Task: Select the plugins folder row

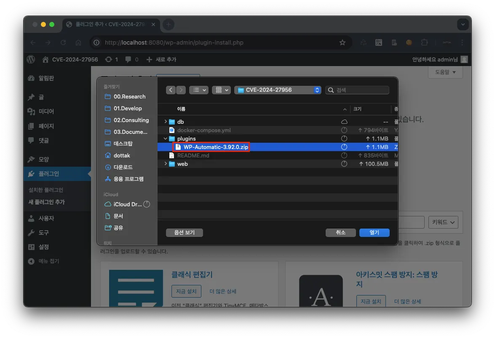Action: pos(278,138)
